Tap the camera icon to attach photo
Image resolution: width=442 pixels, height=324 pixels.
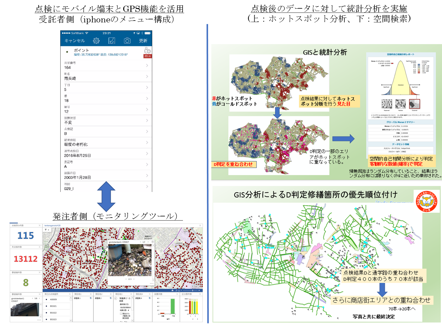127,41
